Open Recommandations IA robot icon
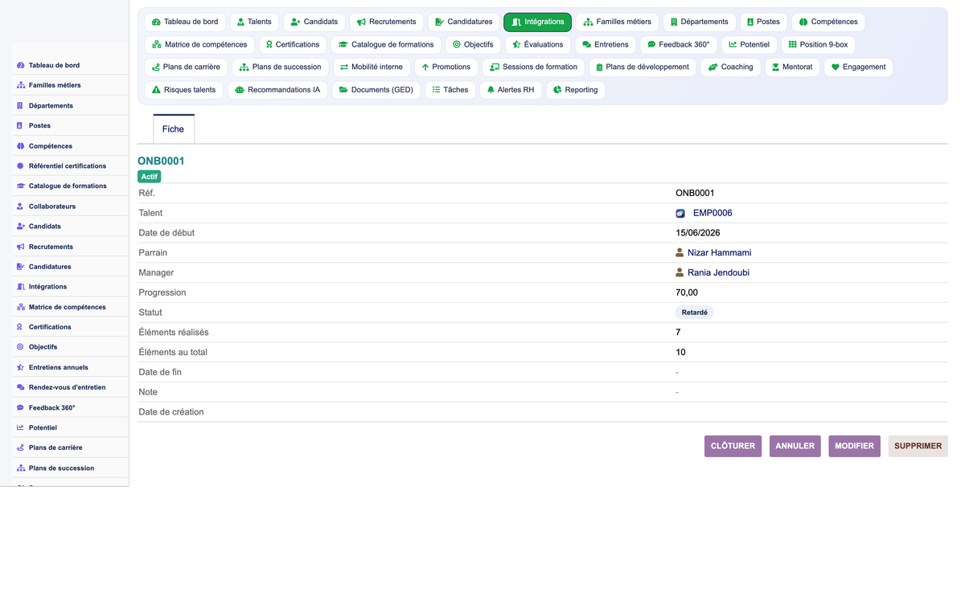The height and width of the screenshot is (597, 965). point(239,90)
